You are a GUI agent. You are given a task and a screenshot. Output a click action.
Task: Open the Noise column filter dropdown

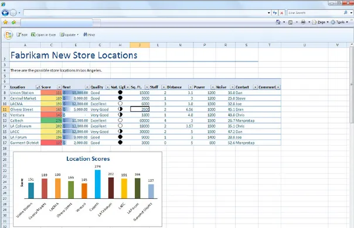click(232, 87)
